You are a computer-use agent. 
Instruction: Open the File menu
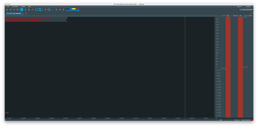(8, 7)
